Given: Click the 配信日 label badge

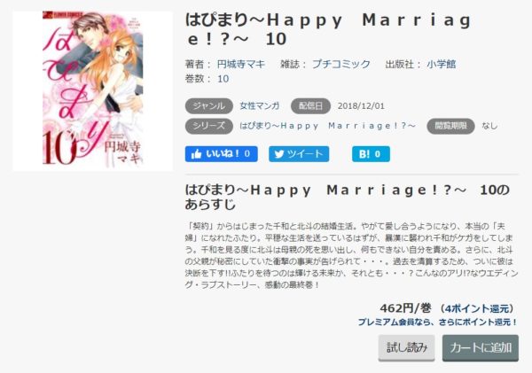Looking at the screenshot, I should pyautogui.click(x=311, y=105).
